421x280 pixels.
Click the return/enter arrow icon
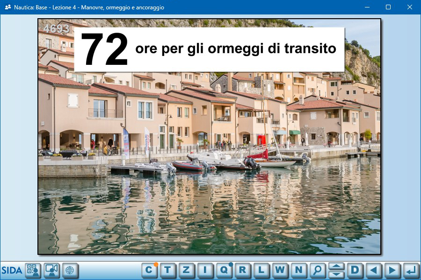[411, 270]
